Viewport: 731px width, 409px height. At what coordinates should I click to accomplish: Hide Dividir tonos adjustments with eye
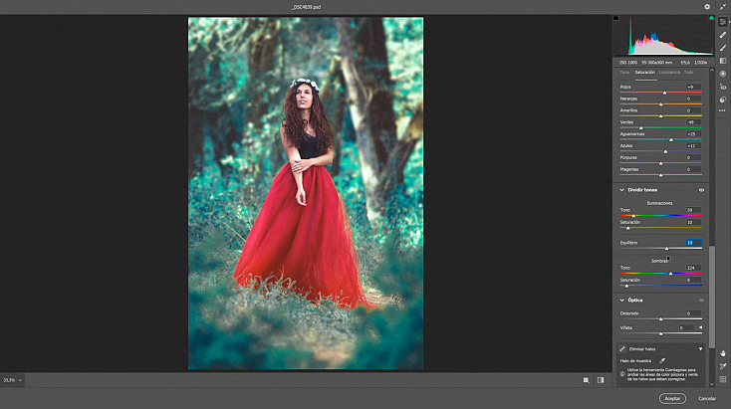[701, 190]
